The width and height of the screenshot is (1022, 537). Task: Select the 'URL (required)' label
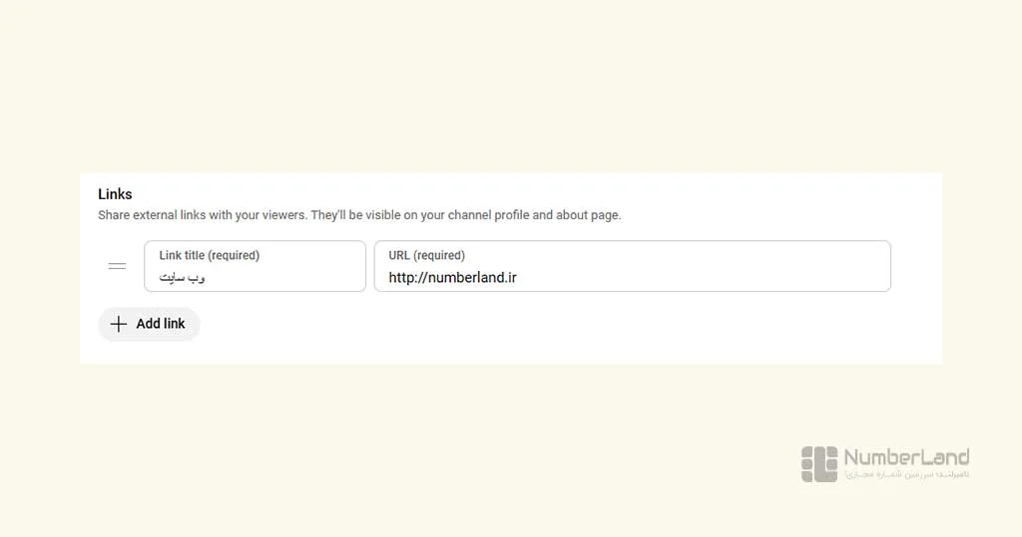(427, 256)
